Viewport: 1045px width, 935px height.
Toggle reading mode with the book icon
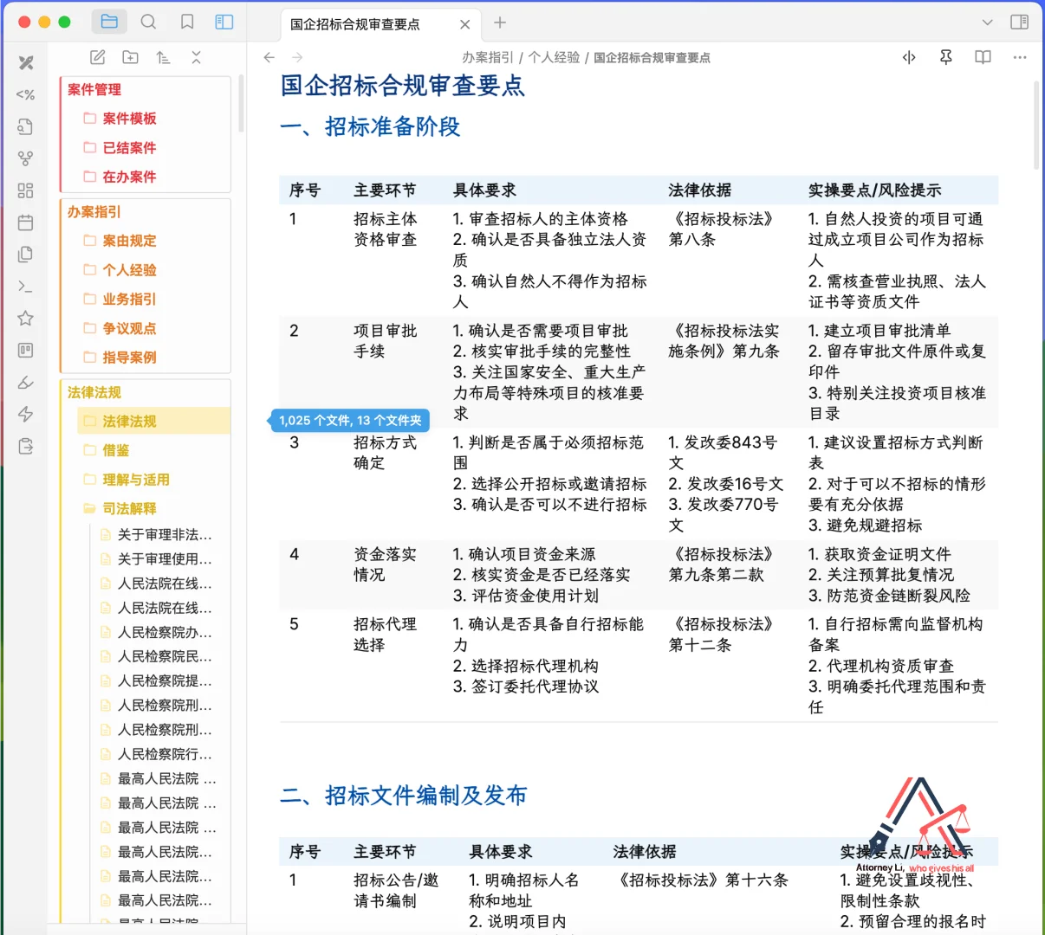[x=983, y=57]
